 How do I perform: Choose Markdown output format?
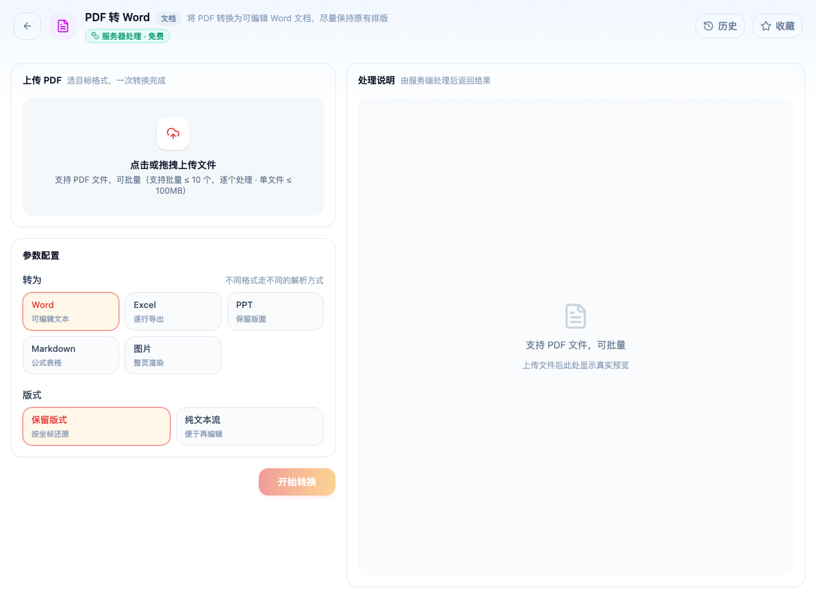[x=71, y=355]
